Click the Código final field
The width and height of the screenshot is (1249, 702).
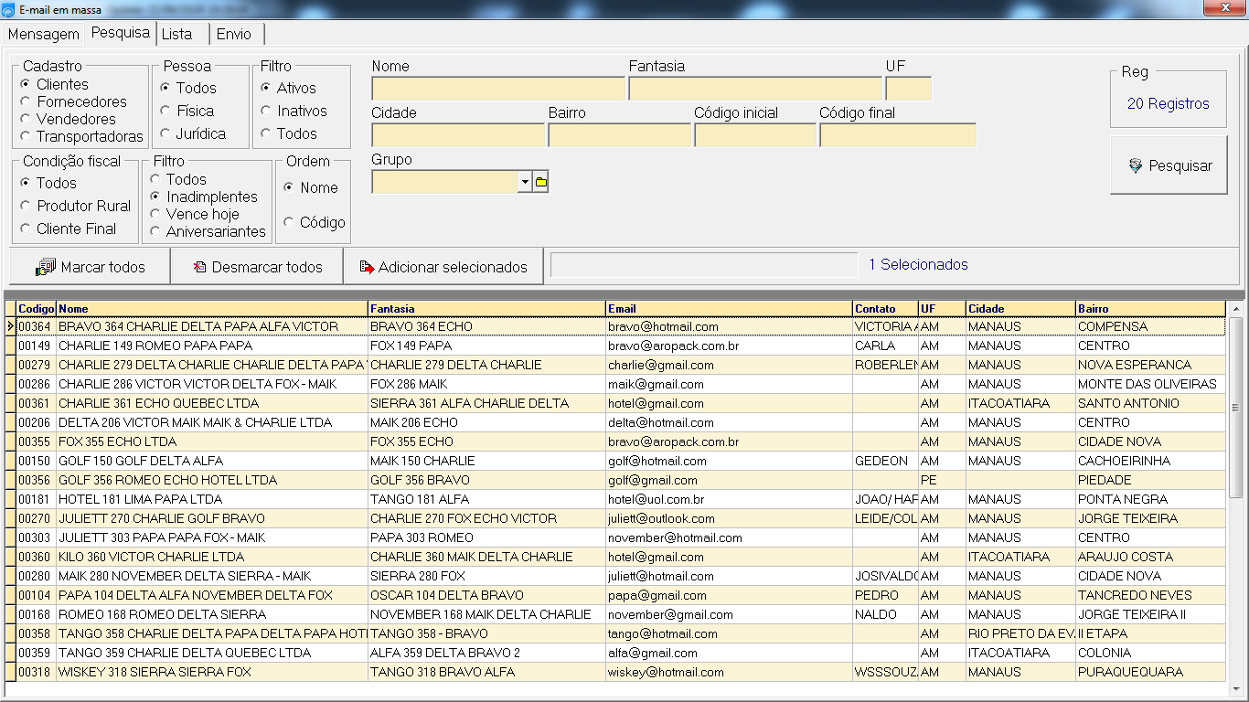coord(898,135)
